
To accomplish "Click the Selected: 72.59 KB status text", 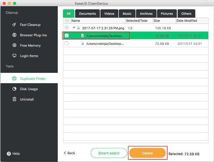I will point(184,154).
